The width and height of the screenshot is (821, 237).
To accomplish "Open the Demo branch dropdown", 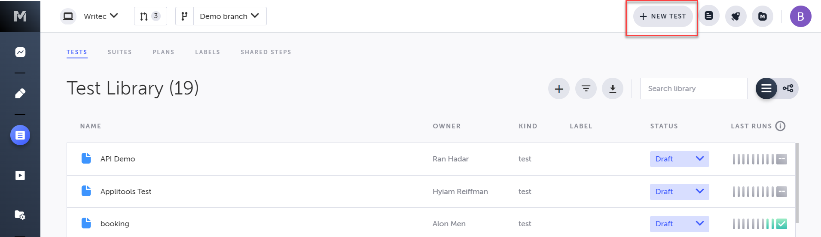I will [229, 16].
